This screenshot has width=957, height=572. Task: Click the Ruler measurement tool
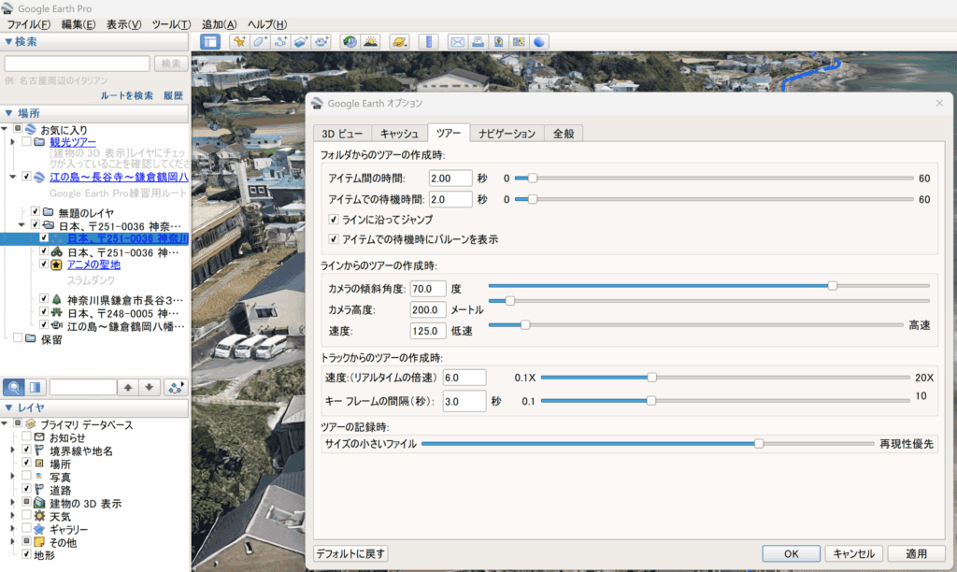click(x=428, y=41)
